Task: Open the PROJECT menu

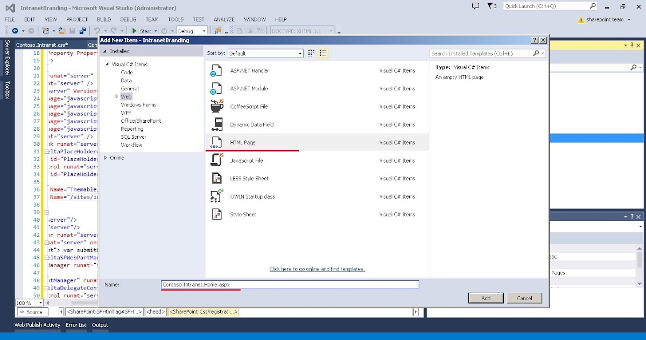Action: tap(77, 19)
